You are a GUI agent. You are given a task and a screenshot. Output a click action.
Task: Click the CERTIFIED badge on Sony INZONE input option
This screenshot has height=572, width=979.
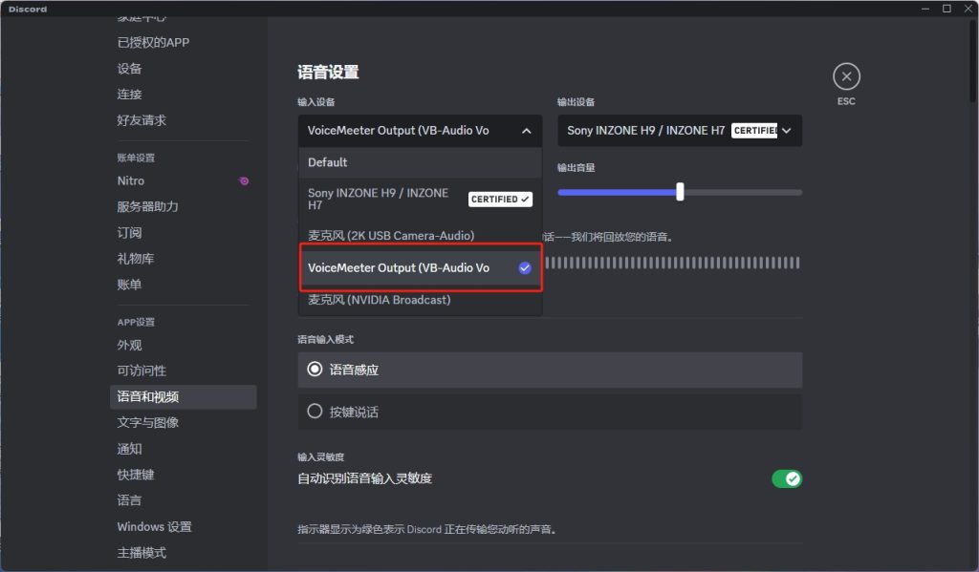pyautogui.click(x=500, y=199)
